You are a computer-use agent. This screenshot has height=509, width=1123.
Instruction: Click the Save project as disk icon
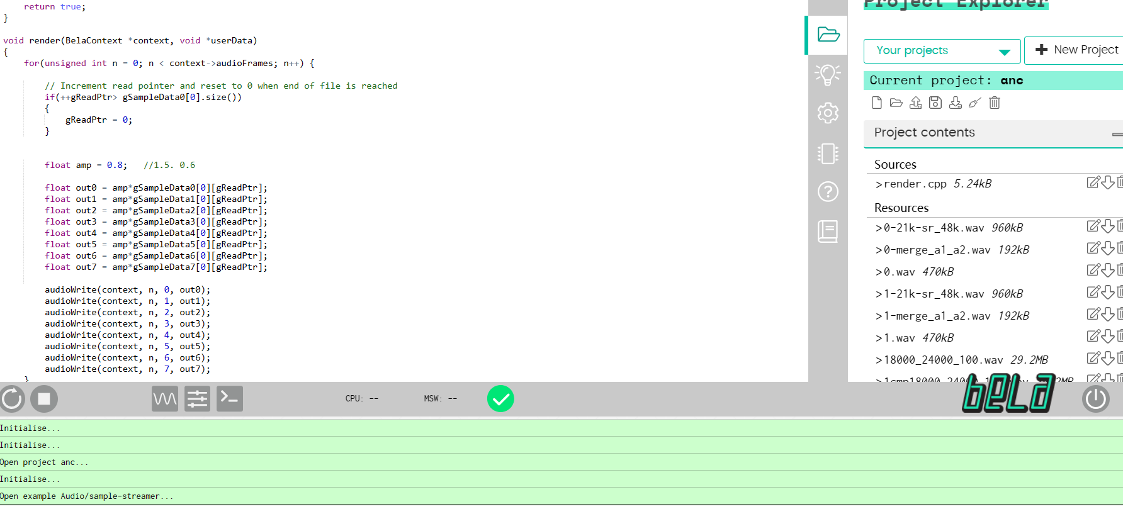pos(935,103)
